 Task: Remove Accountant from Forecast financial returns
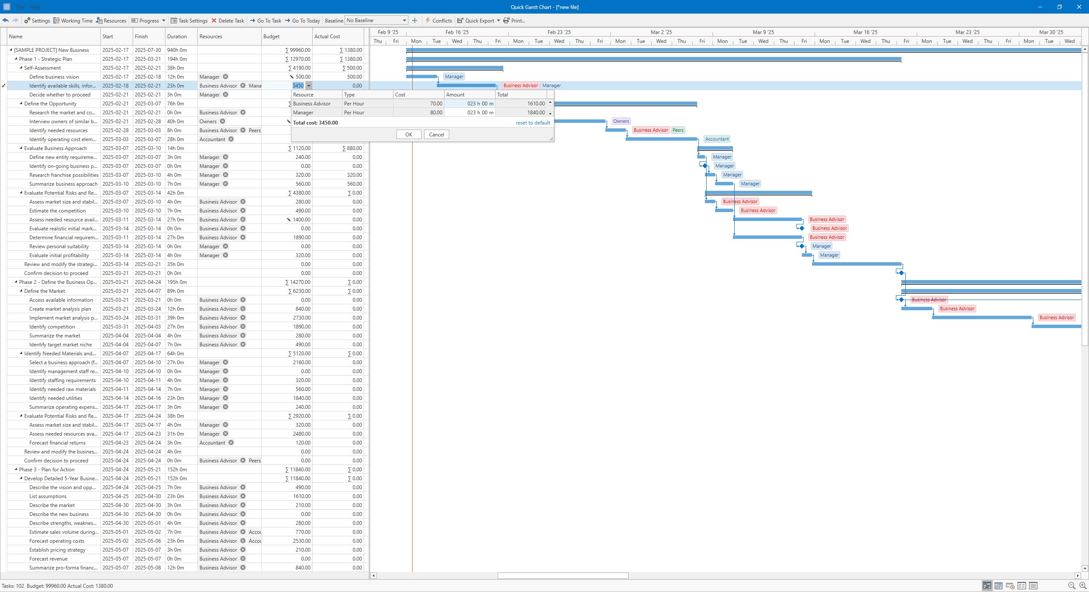[x=231, y=443]
